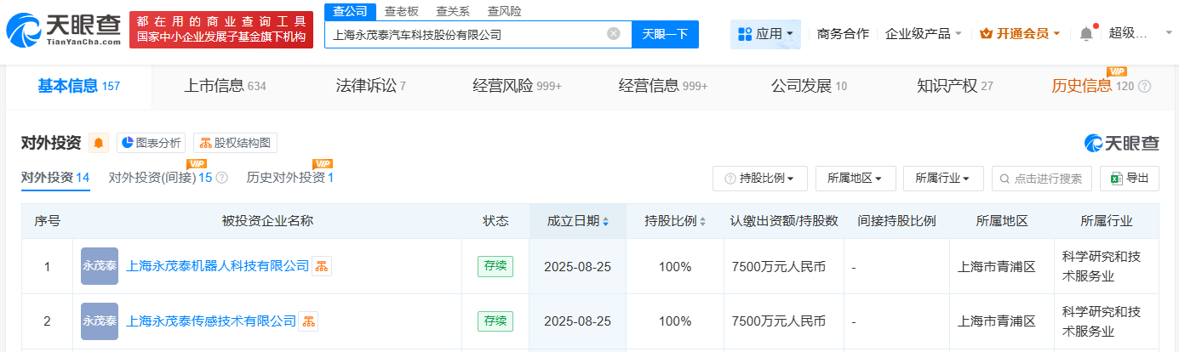The height and width of the screenshot is (352, 1179).
Task: Open 上海永茂泰机器人科技有限公司 company link
Action: [217, 266]
